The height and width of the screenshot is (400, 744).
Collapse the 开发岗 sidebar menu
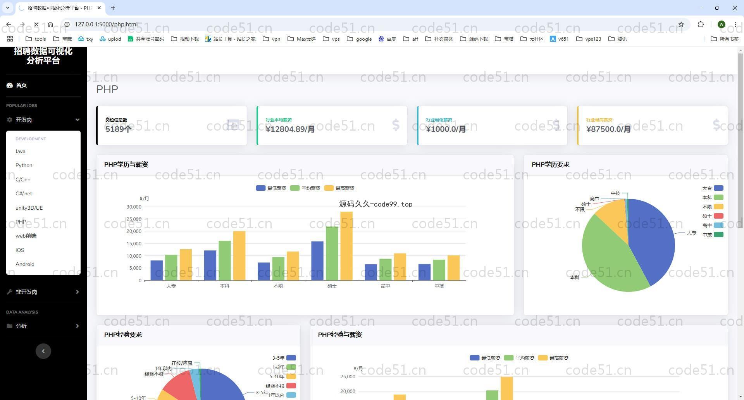coord(43,120)
